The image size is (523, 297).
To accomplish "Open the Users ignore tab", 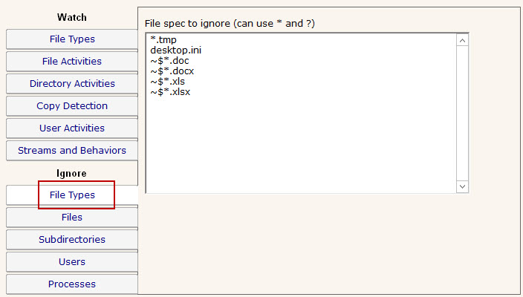I will click(72, 262).
